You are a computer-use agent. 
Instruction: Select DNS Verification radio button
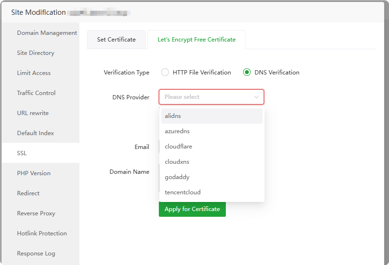247,73
